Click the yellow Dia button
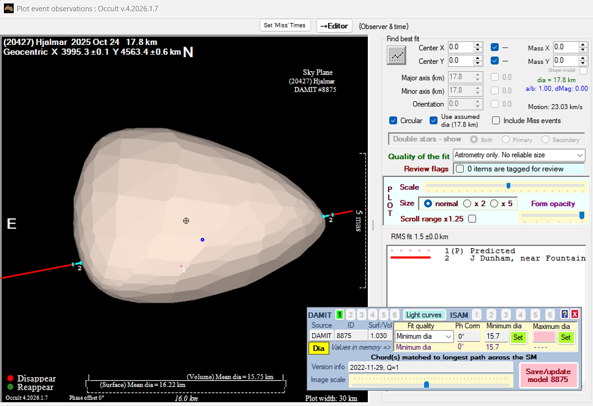The image size is (593, 406). (319, 348)
